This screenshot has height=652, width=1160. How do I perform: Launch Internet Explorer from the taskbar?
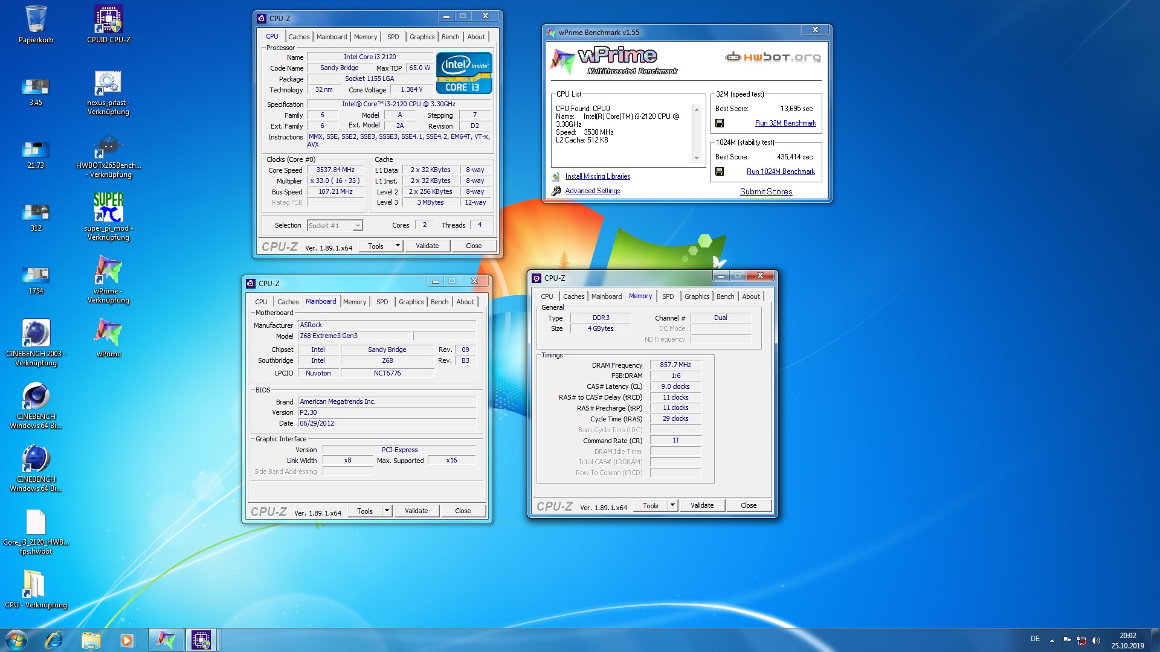54,640
